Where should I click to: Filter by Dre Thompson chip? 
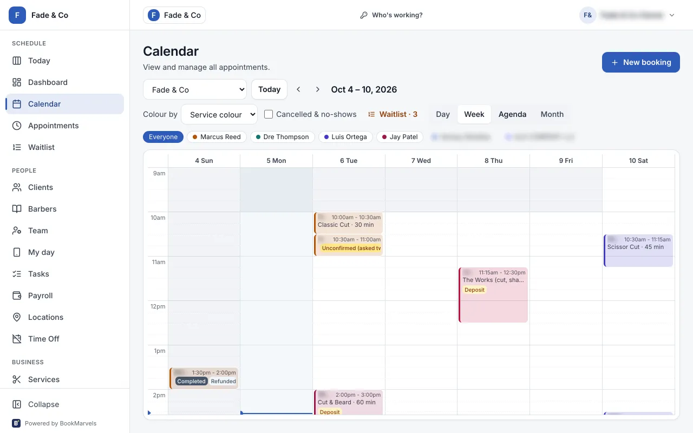pyautogui.click(x=283, y=137)
